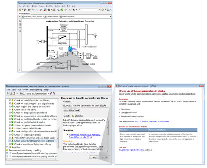This screenshot has height=168, width=207.
Task: Open the Highlighting menu in Model Advisor
Action: 36,90
